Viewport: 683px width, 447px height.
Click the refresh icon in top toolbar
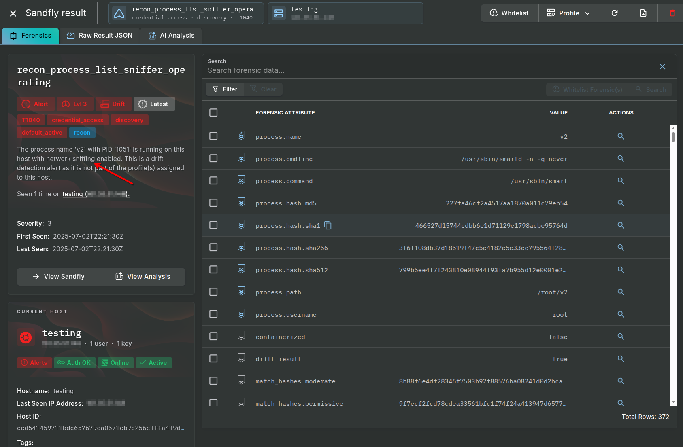tap(615, 13)
